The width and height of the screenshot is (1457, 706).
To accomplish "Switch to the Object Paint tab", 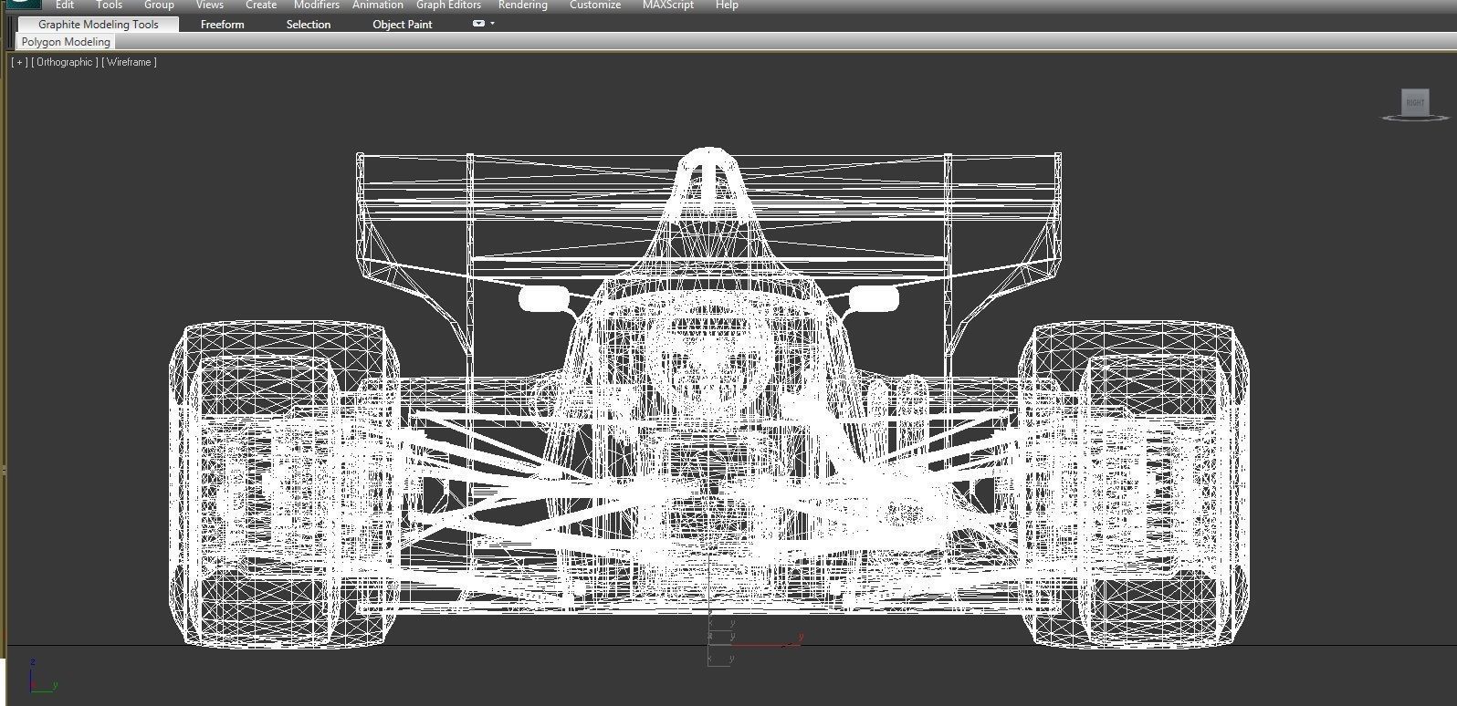I will coord(403,25).
